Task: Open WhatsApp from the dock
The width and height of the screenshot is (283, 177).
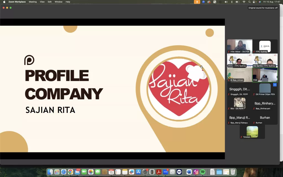Action: tap(172, 172)
